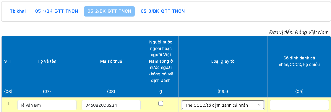Switch to the Tờ khai tab
The height and width of the screenshot is (112, 331).
pos(18,11)
